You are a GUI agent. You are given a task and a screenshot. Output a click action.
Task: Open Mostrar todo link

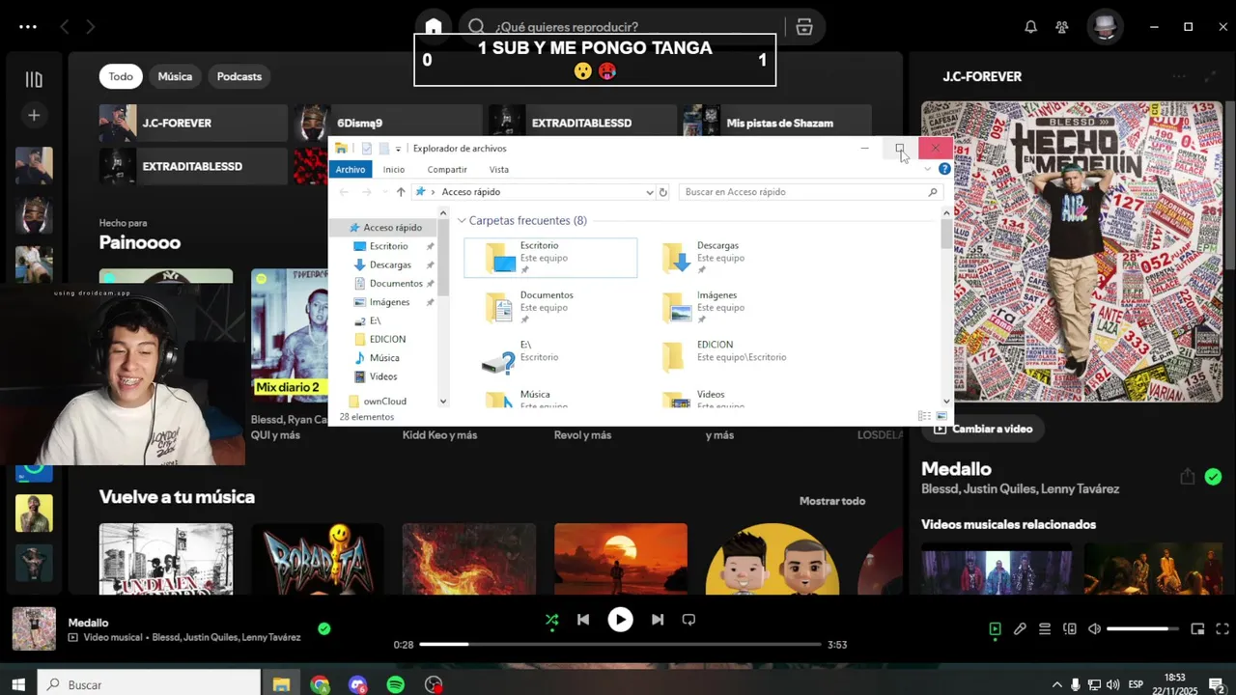tap(832, 501)
